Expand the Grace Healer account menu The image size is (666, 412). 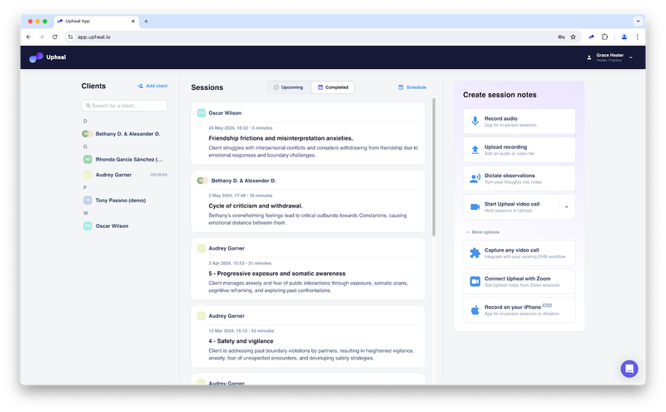coord(610,57)
